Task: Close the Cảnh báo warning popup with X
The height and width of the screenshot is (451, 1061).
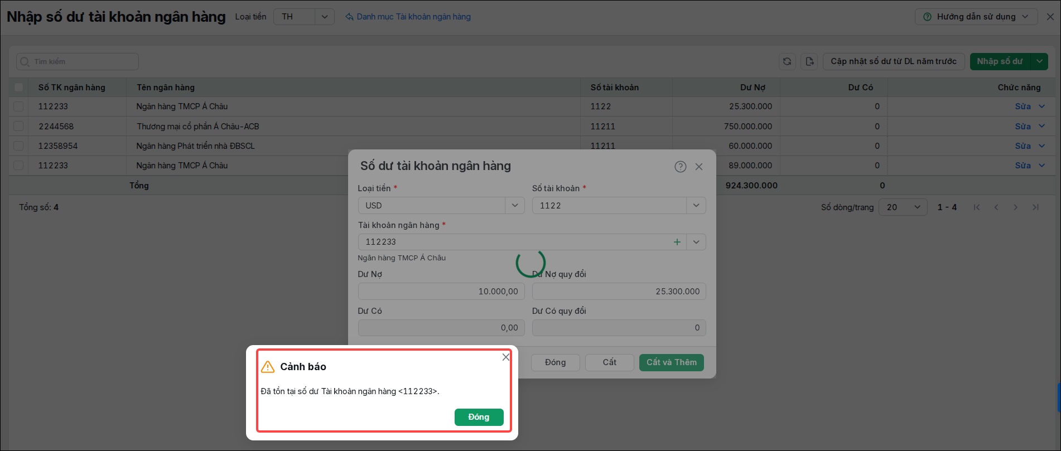Action: [x=506, y=357]
